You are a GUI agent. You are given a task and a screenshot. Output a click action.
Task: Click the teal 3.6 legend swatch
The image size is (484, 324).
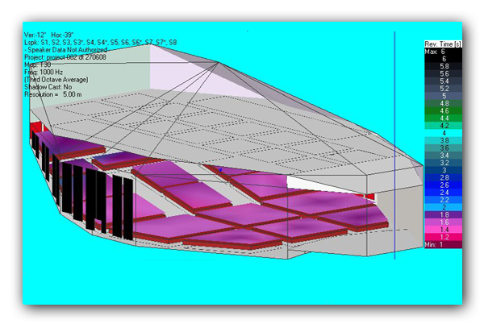tap(443, 148)
